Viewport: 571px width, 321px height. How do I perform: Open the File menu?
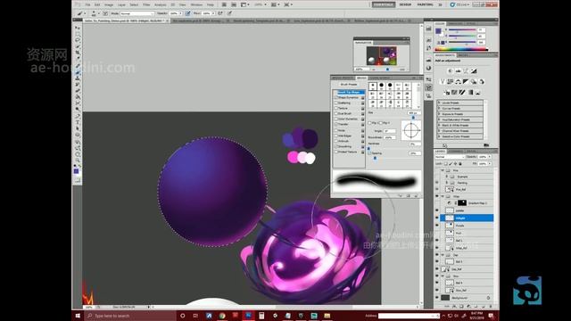click(87, 4)
